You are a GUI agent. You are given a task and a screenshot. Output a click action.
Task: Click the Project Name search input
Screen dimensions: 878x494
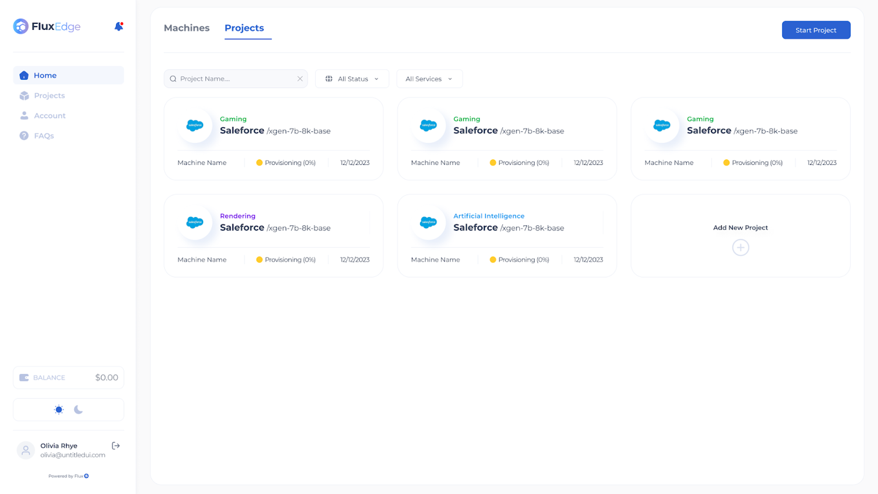point(233,79)
